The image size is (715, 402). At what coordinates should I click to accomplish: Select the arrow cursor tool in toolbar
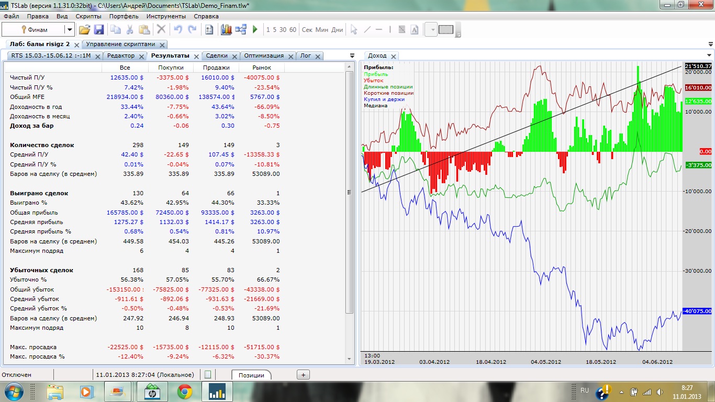tap(354, 30)
